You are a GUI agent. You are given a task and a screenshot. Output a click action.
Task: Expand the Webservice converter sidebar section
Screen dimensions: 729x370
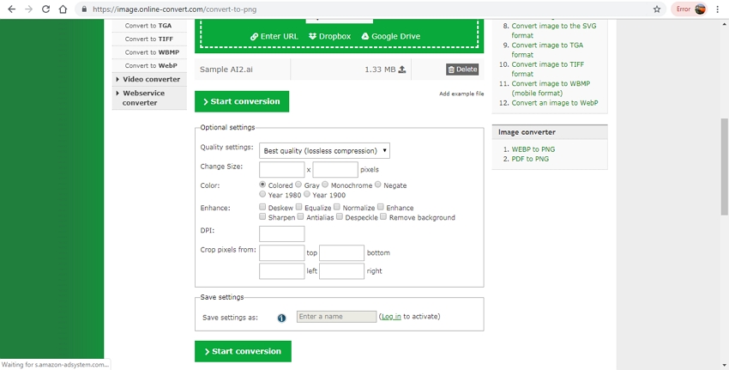149,97
